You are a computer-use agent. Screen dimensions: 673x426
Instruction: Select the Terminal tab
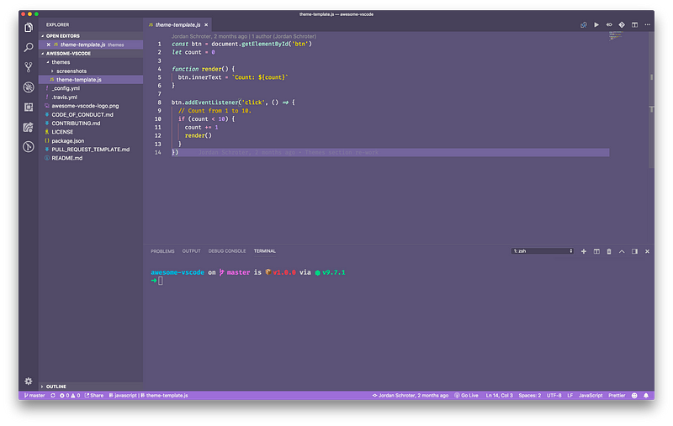[x=264, y=251]
